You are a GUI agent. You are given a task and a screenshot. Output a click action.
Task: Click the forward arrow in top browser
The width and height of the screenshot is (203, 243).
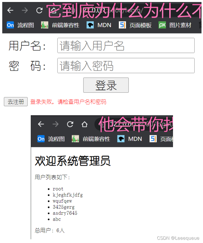click(x=25, y=10)
